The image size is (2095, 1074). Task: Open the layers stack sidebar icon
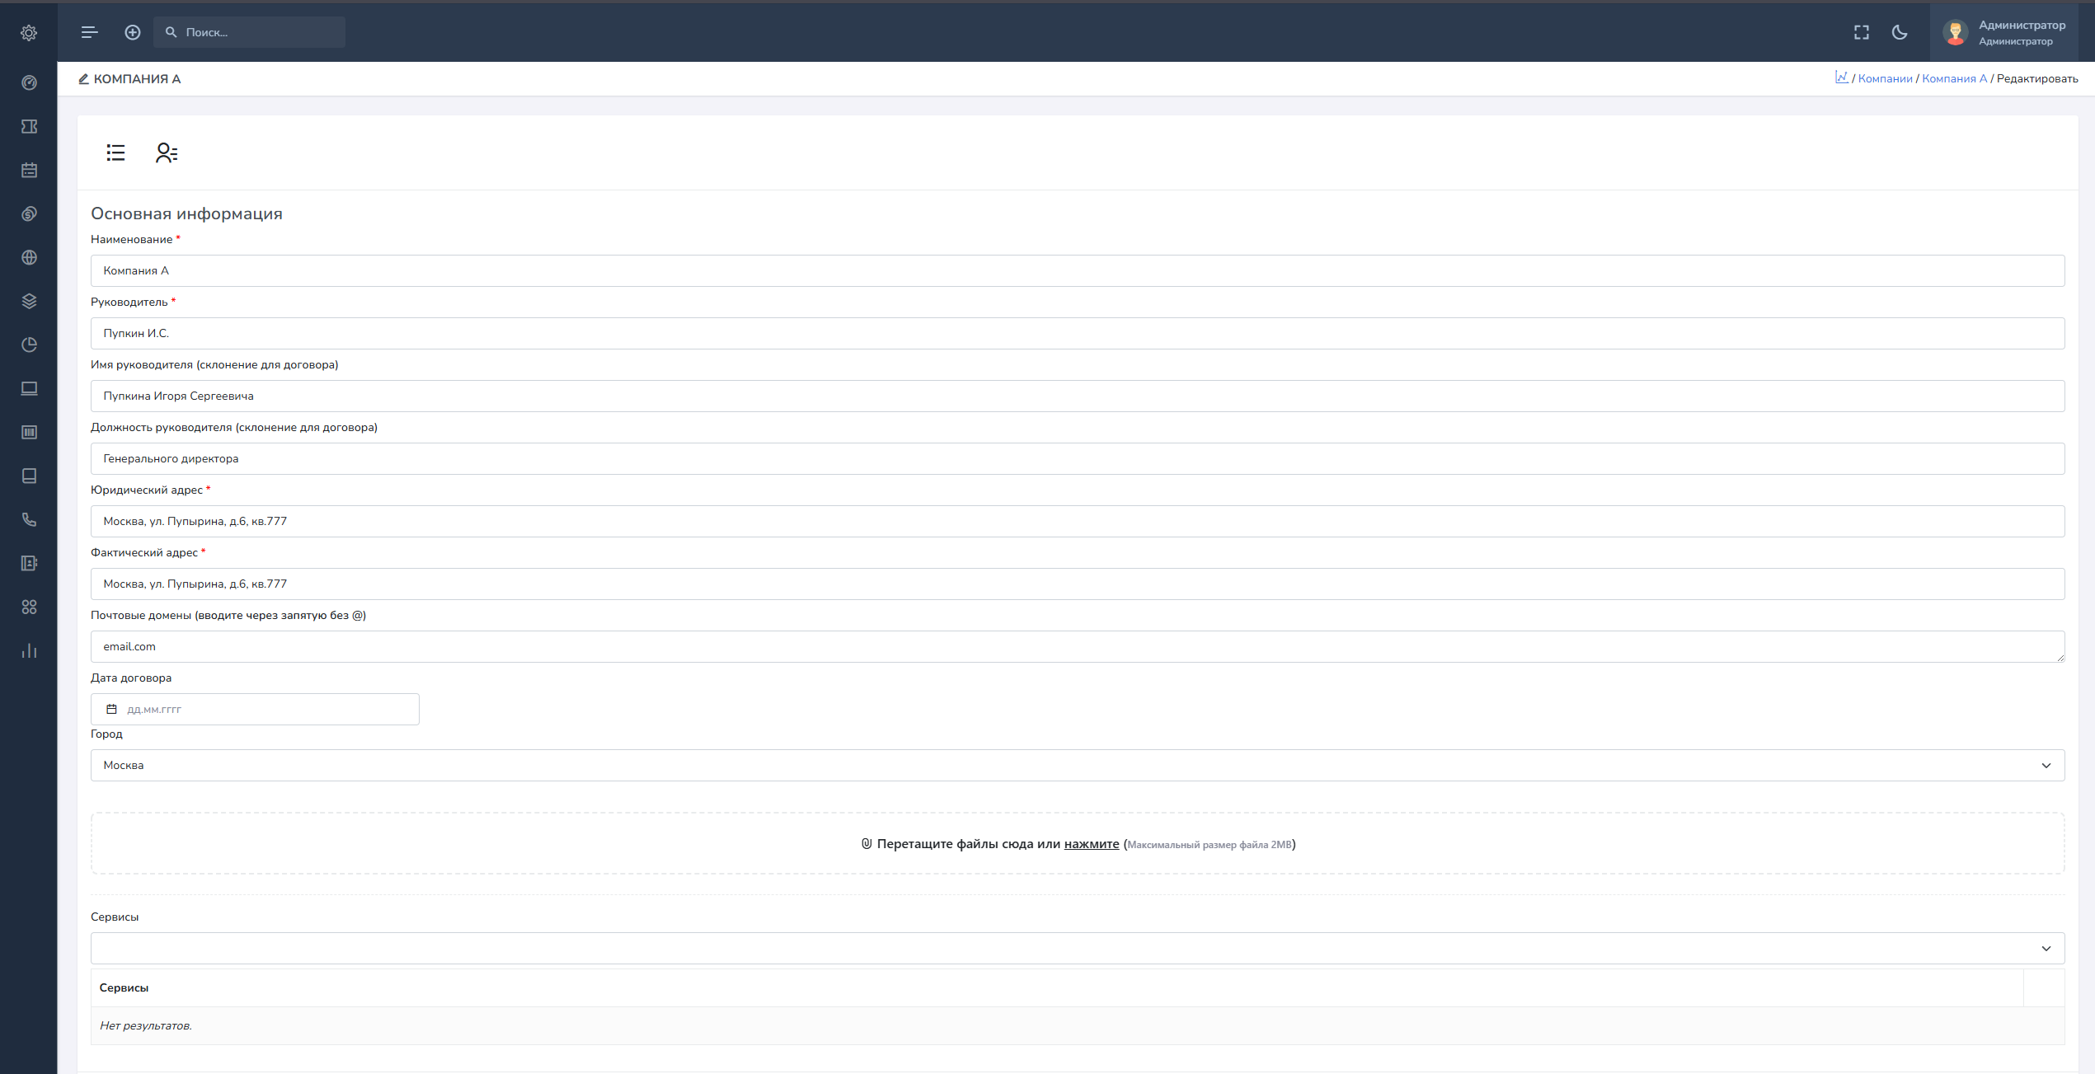[29, 301]
